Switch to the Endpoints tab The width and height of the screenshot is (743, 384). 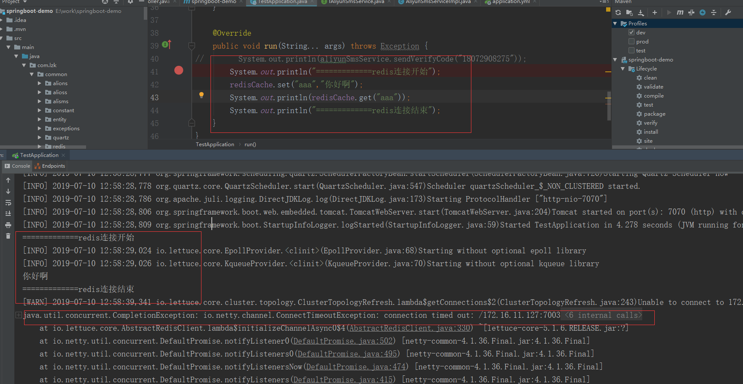tap(50, 166)
